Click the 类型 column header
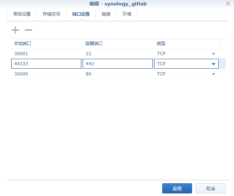This screenshot has height=196, width=234. (x=187, y=44)
